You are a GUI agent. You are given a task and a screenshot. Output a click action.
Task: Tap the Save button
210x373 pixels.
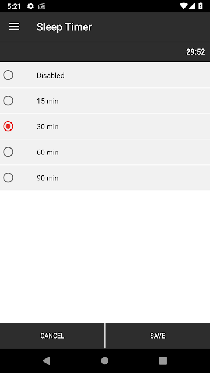pos(157,336)
